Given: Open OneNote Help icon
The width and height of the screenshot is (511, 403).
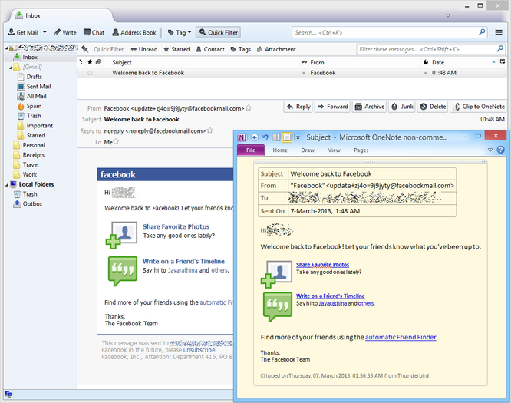Looking at the screenshot, I should point(500,150).
